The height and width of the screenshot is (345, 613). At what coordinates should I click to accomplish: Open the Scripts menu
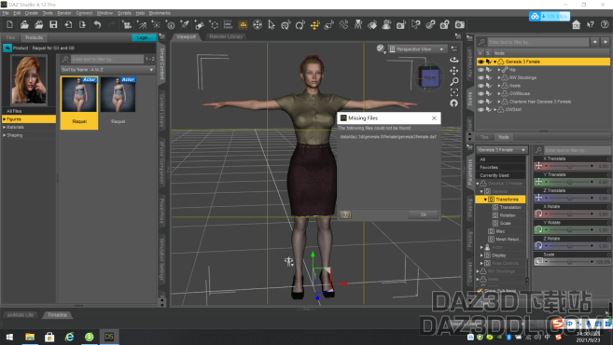click(x=124, y=13)
